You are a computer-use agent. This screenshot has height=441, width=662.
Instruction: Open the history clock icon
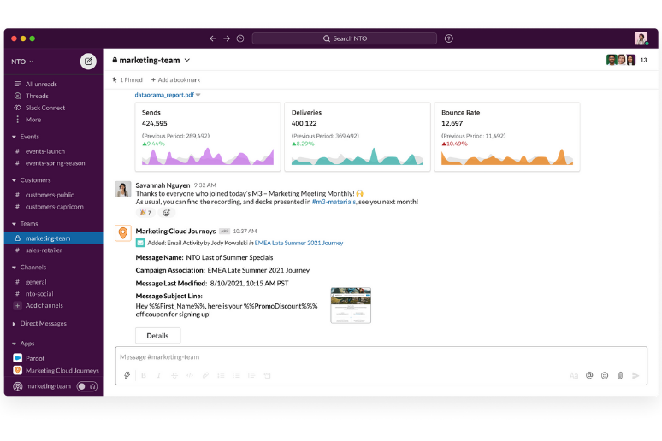pyautogui.click(x=240, y=38)
